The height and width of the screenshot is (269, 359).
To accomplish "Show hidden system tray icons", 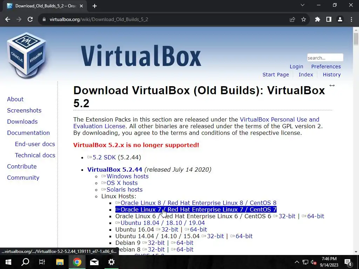I will (x=297, y=262).
